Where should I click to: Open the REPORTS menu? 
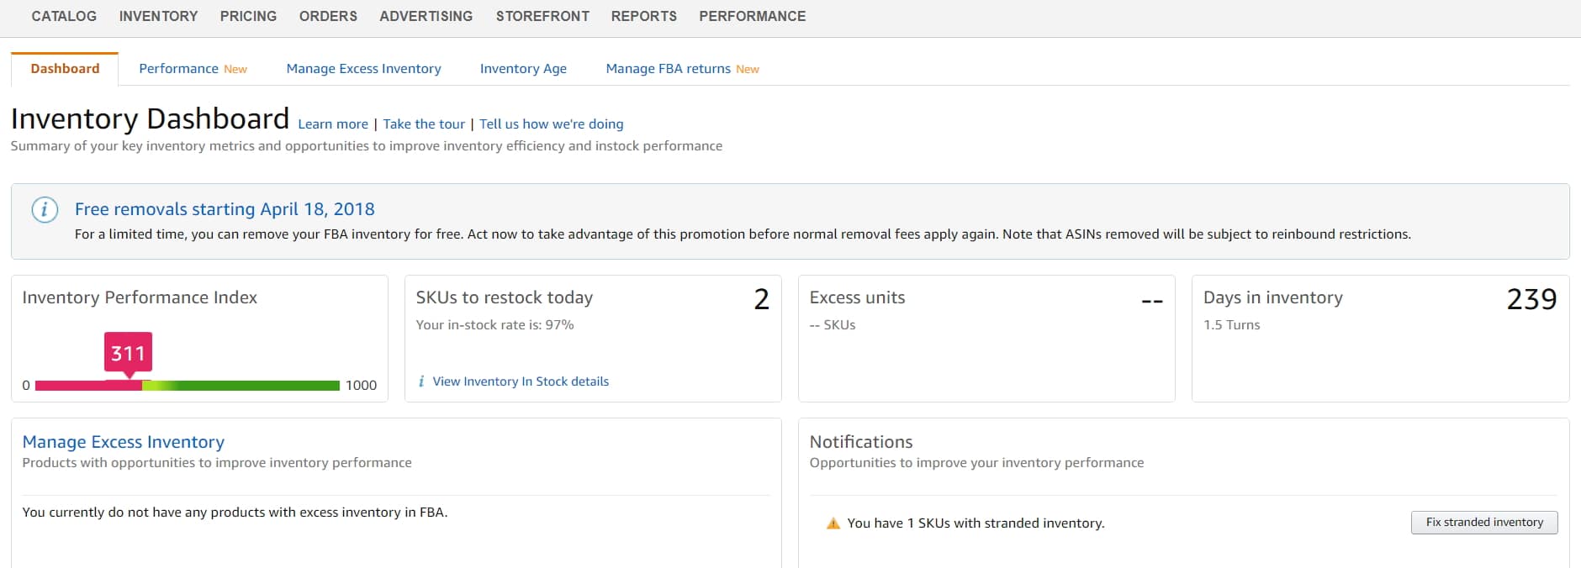pyautogui.click(x=644, y=16)
